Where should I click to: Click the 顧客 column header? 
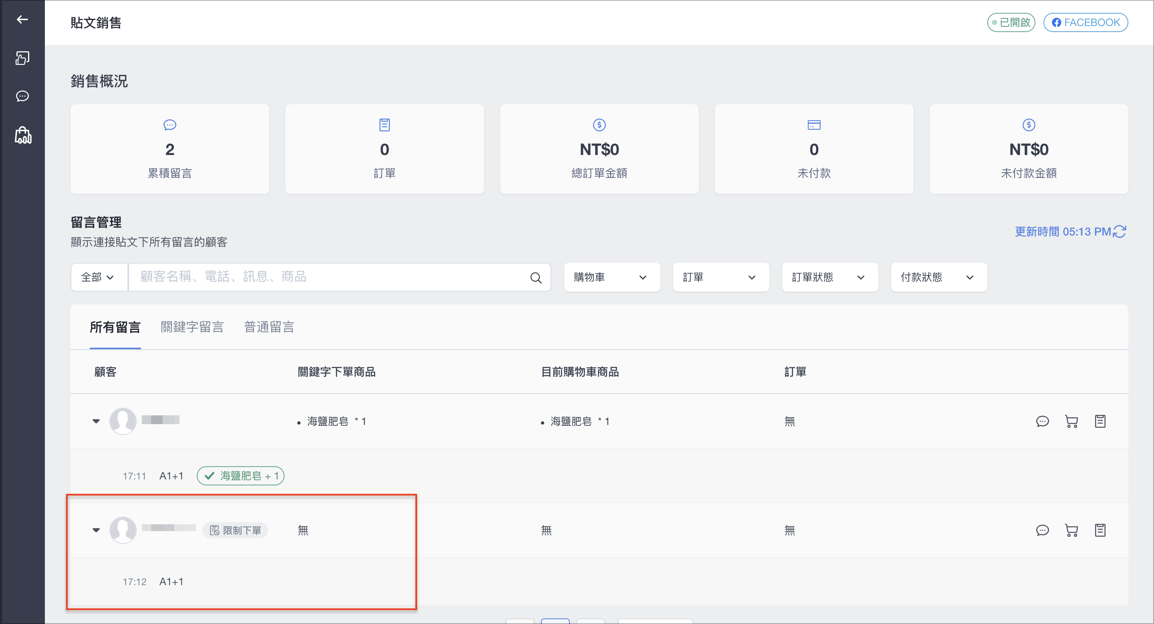click(105, 372)
